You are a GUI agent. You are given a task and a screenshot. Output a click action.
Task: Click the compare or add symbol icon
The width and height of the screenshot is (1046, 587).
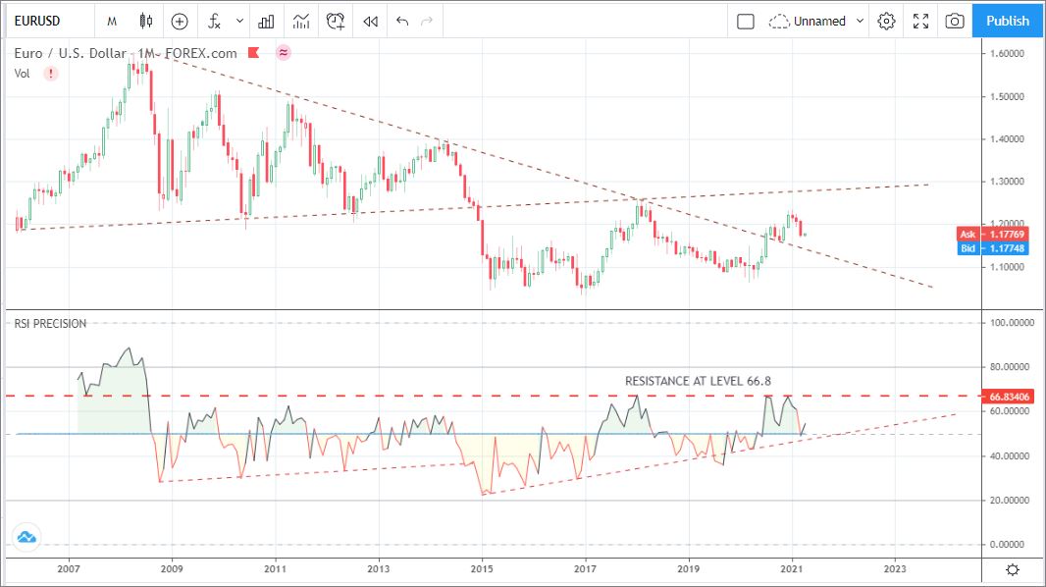(180, 21)
